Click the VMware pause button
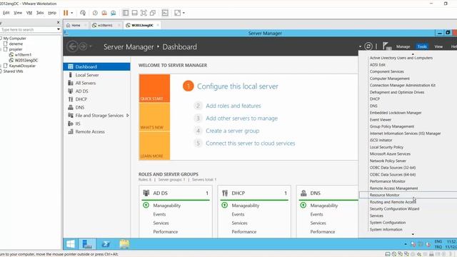Image resolution: width=457 pixels, height=257 pixels. (x=66, y=13)
